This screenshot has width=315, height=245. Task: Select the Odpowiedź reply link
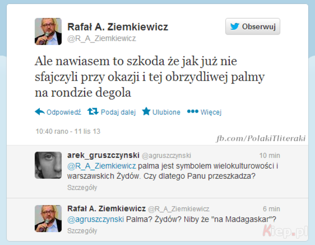coord(64,112)
